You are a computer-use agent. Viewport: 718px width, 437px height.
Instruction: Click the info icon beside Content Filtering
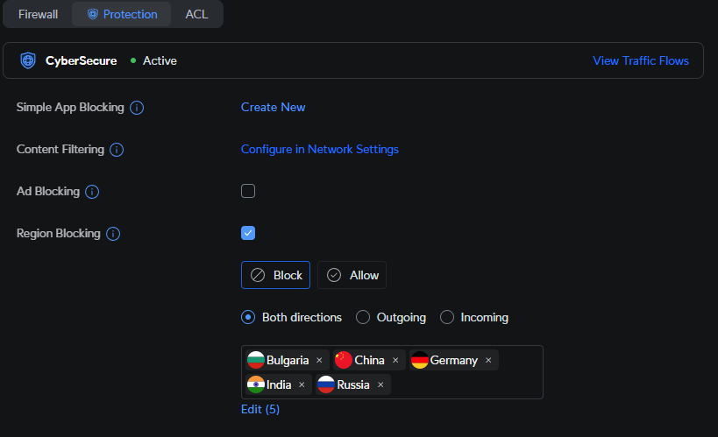(x=116, y=150)
